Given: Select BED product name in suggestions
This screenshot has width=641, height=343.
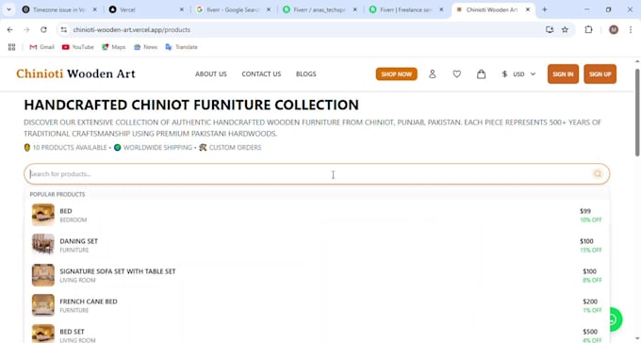Looking at the screenshot, I should pos(66,211).
